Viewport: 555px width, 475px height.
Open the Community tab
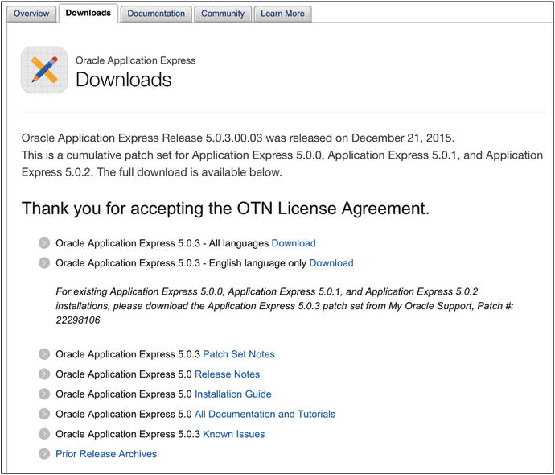(223, 14)
